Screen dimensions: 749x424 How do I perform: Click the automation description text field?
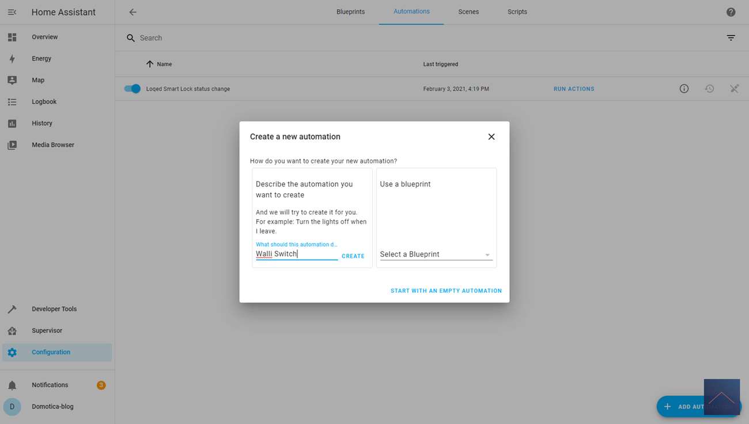[x=296, y=254]
